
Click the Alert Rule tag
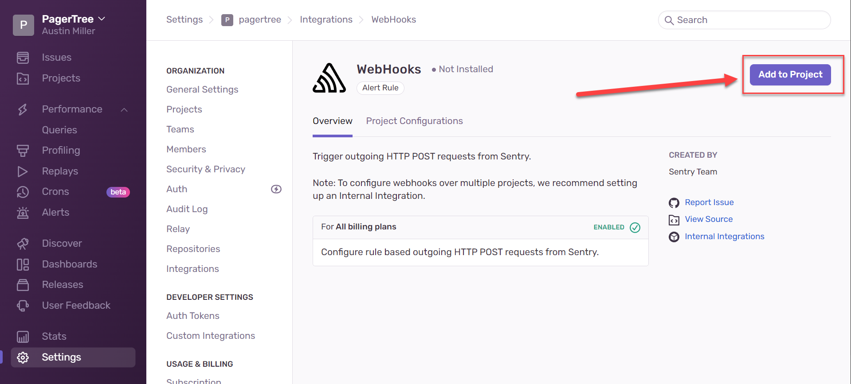pyautogui.click(x=380, y=88)
